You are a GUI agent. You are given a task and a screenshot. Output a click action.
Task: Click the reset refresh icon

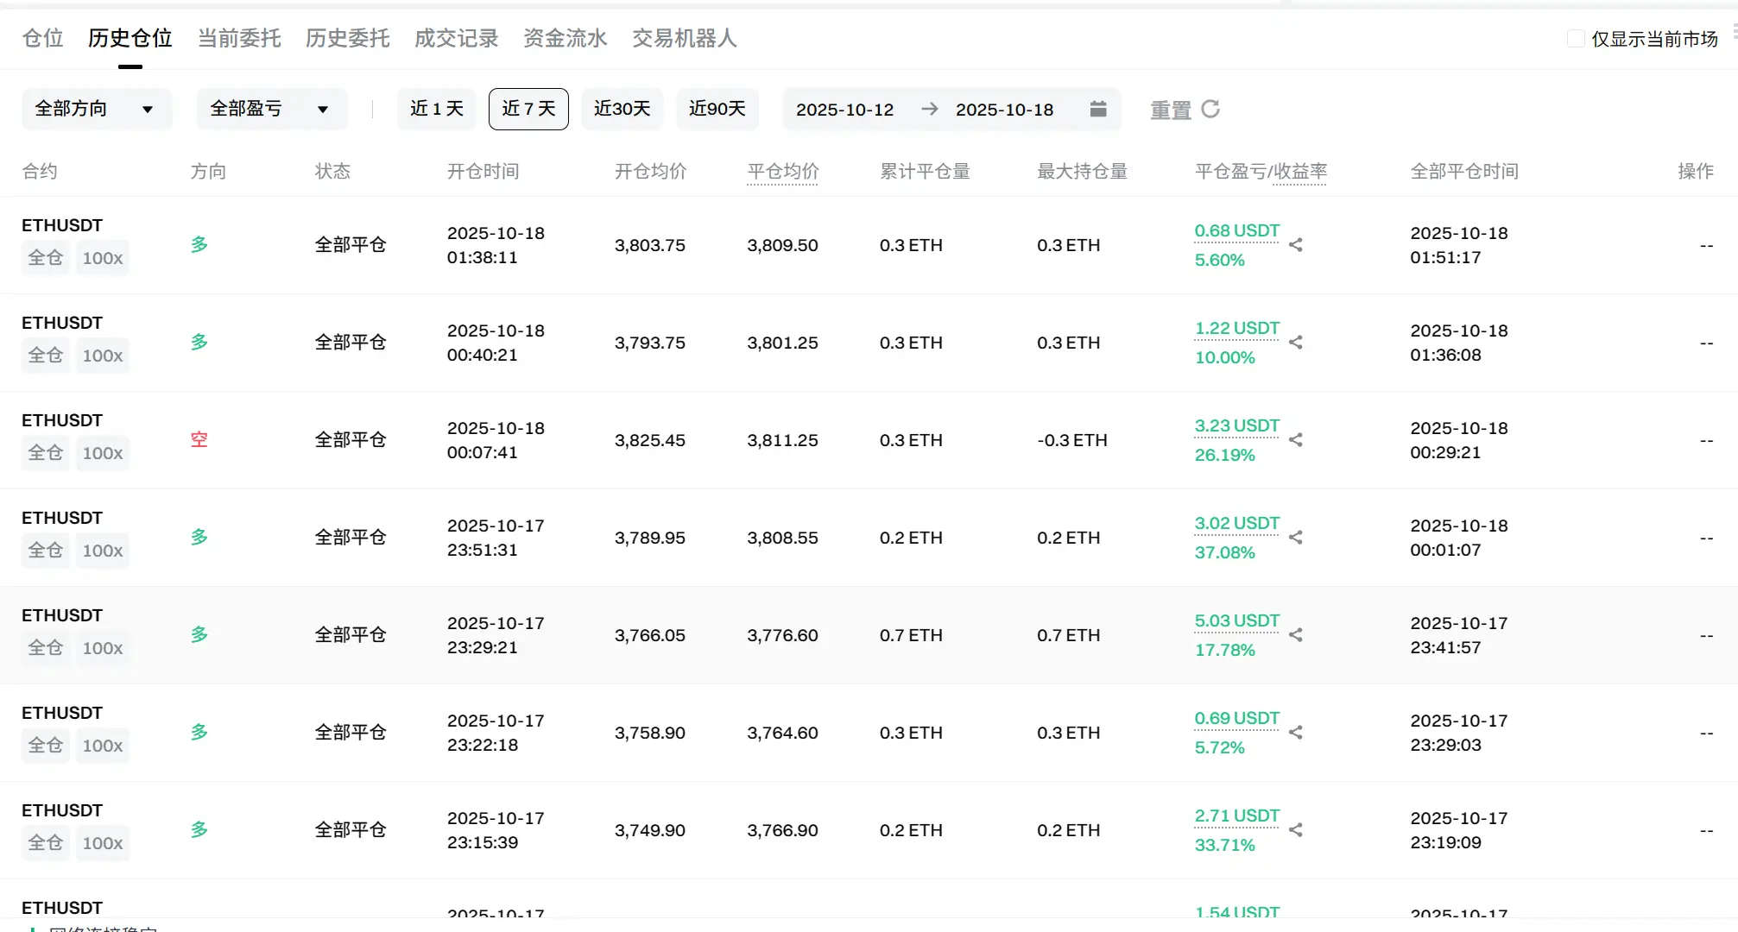click(1210, 109)
